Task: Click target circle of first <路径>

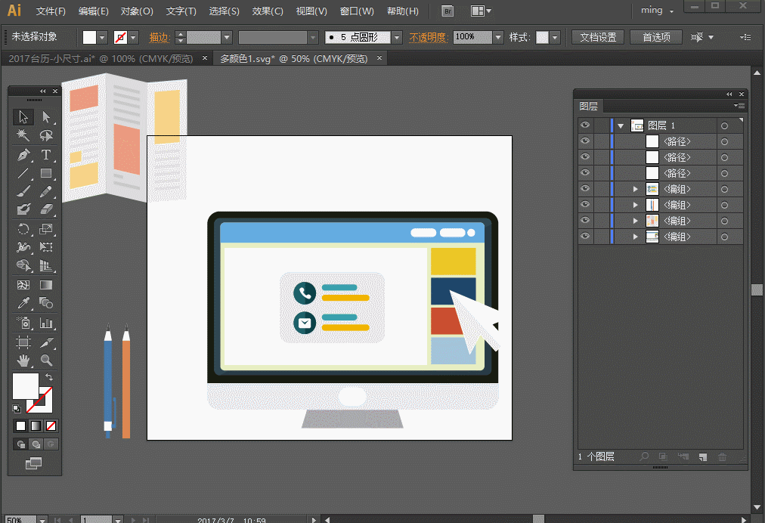Action: 724,141
